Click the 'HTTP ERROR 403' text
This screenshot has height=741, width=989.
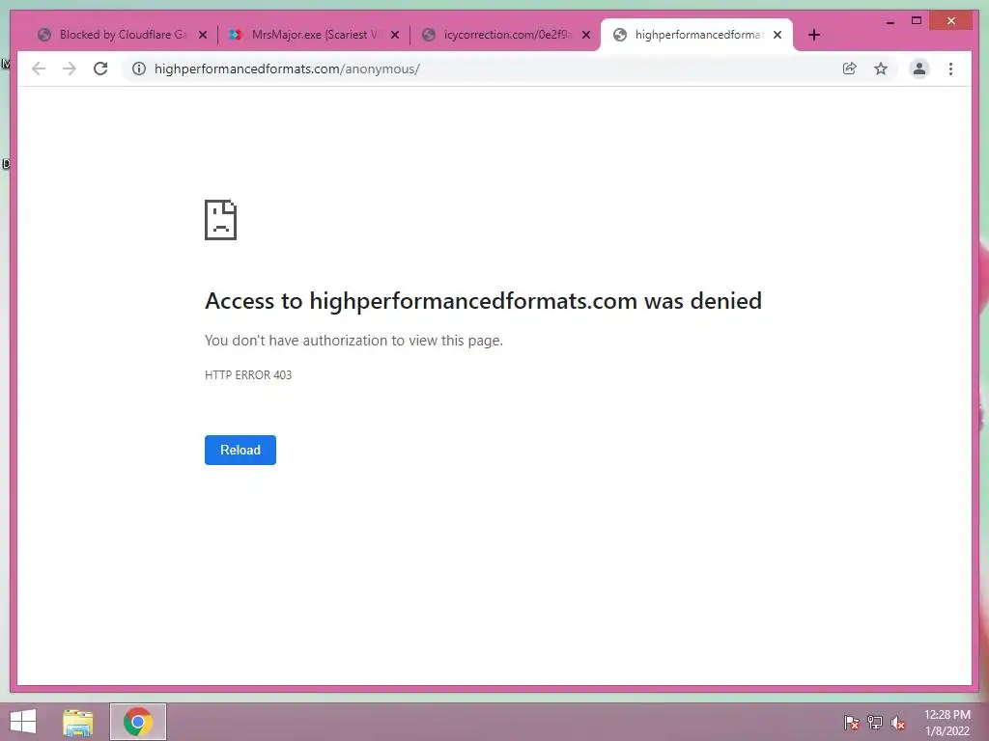coord(248,375)
